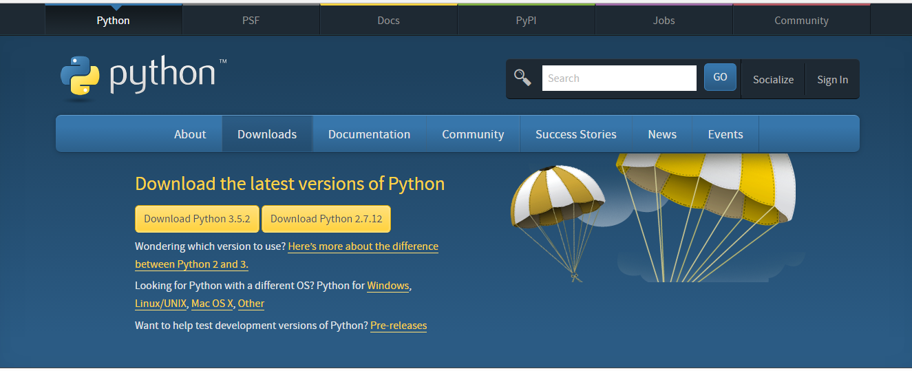Follow the Windows download link
The image size is (912, 371).
coord(388,286)
